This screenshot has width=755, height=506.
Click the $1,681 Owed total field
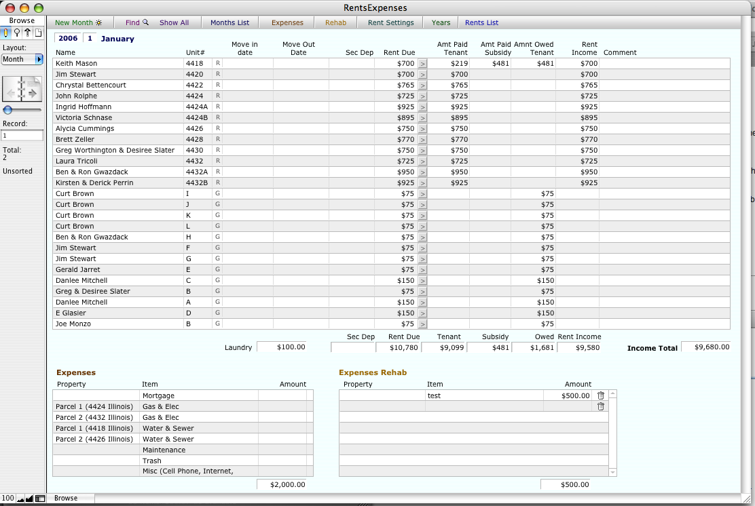pyautogui.click(x=534, y=347)
